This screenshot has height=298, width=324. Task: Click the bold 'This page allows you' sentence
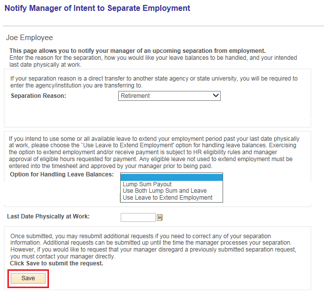coord(138,51)
